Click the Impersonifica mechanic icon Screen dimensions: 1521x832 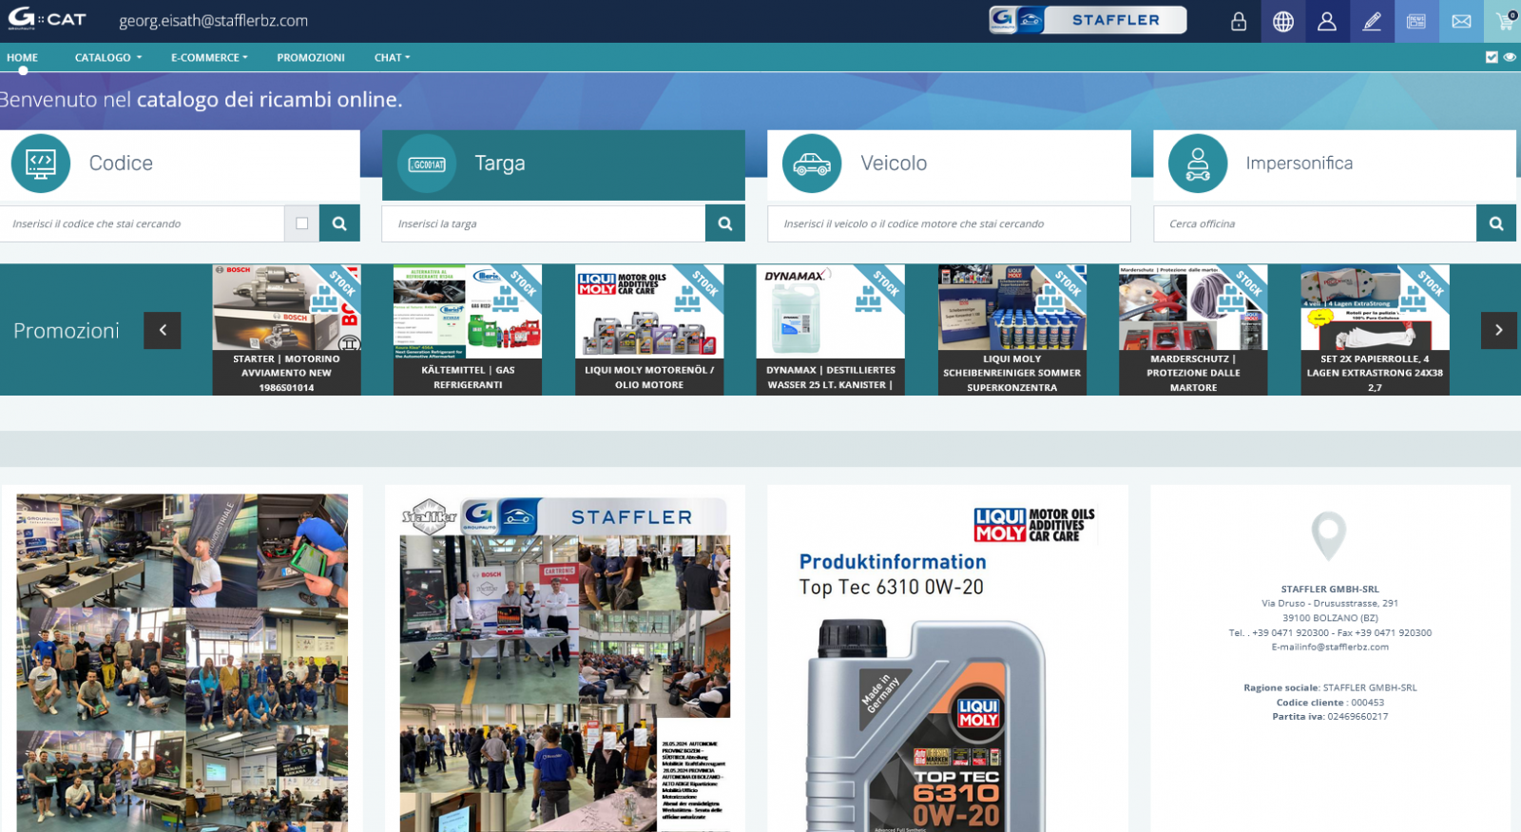[x=1198, y=164]
